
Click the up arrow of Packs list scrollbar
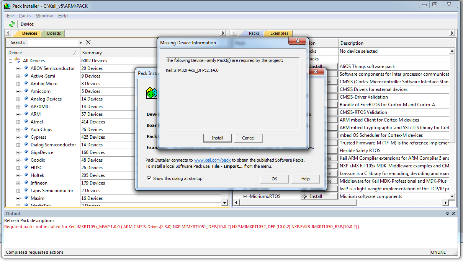pos(452,51)
